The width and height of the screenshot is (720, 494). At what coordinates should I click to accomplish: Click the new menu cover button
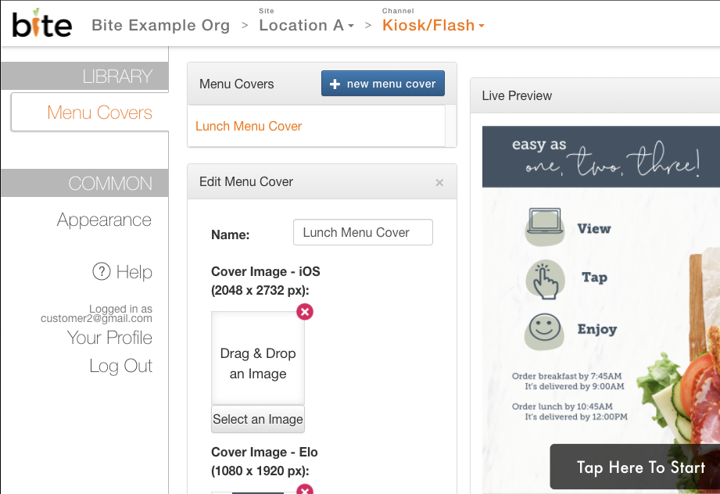[382, 83]
